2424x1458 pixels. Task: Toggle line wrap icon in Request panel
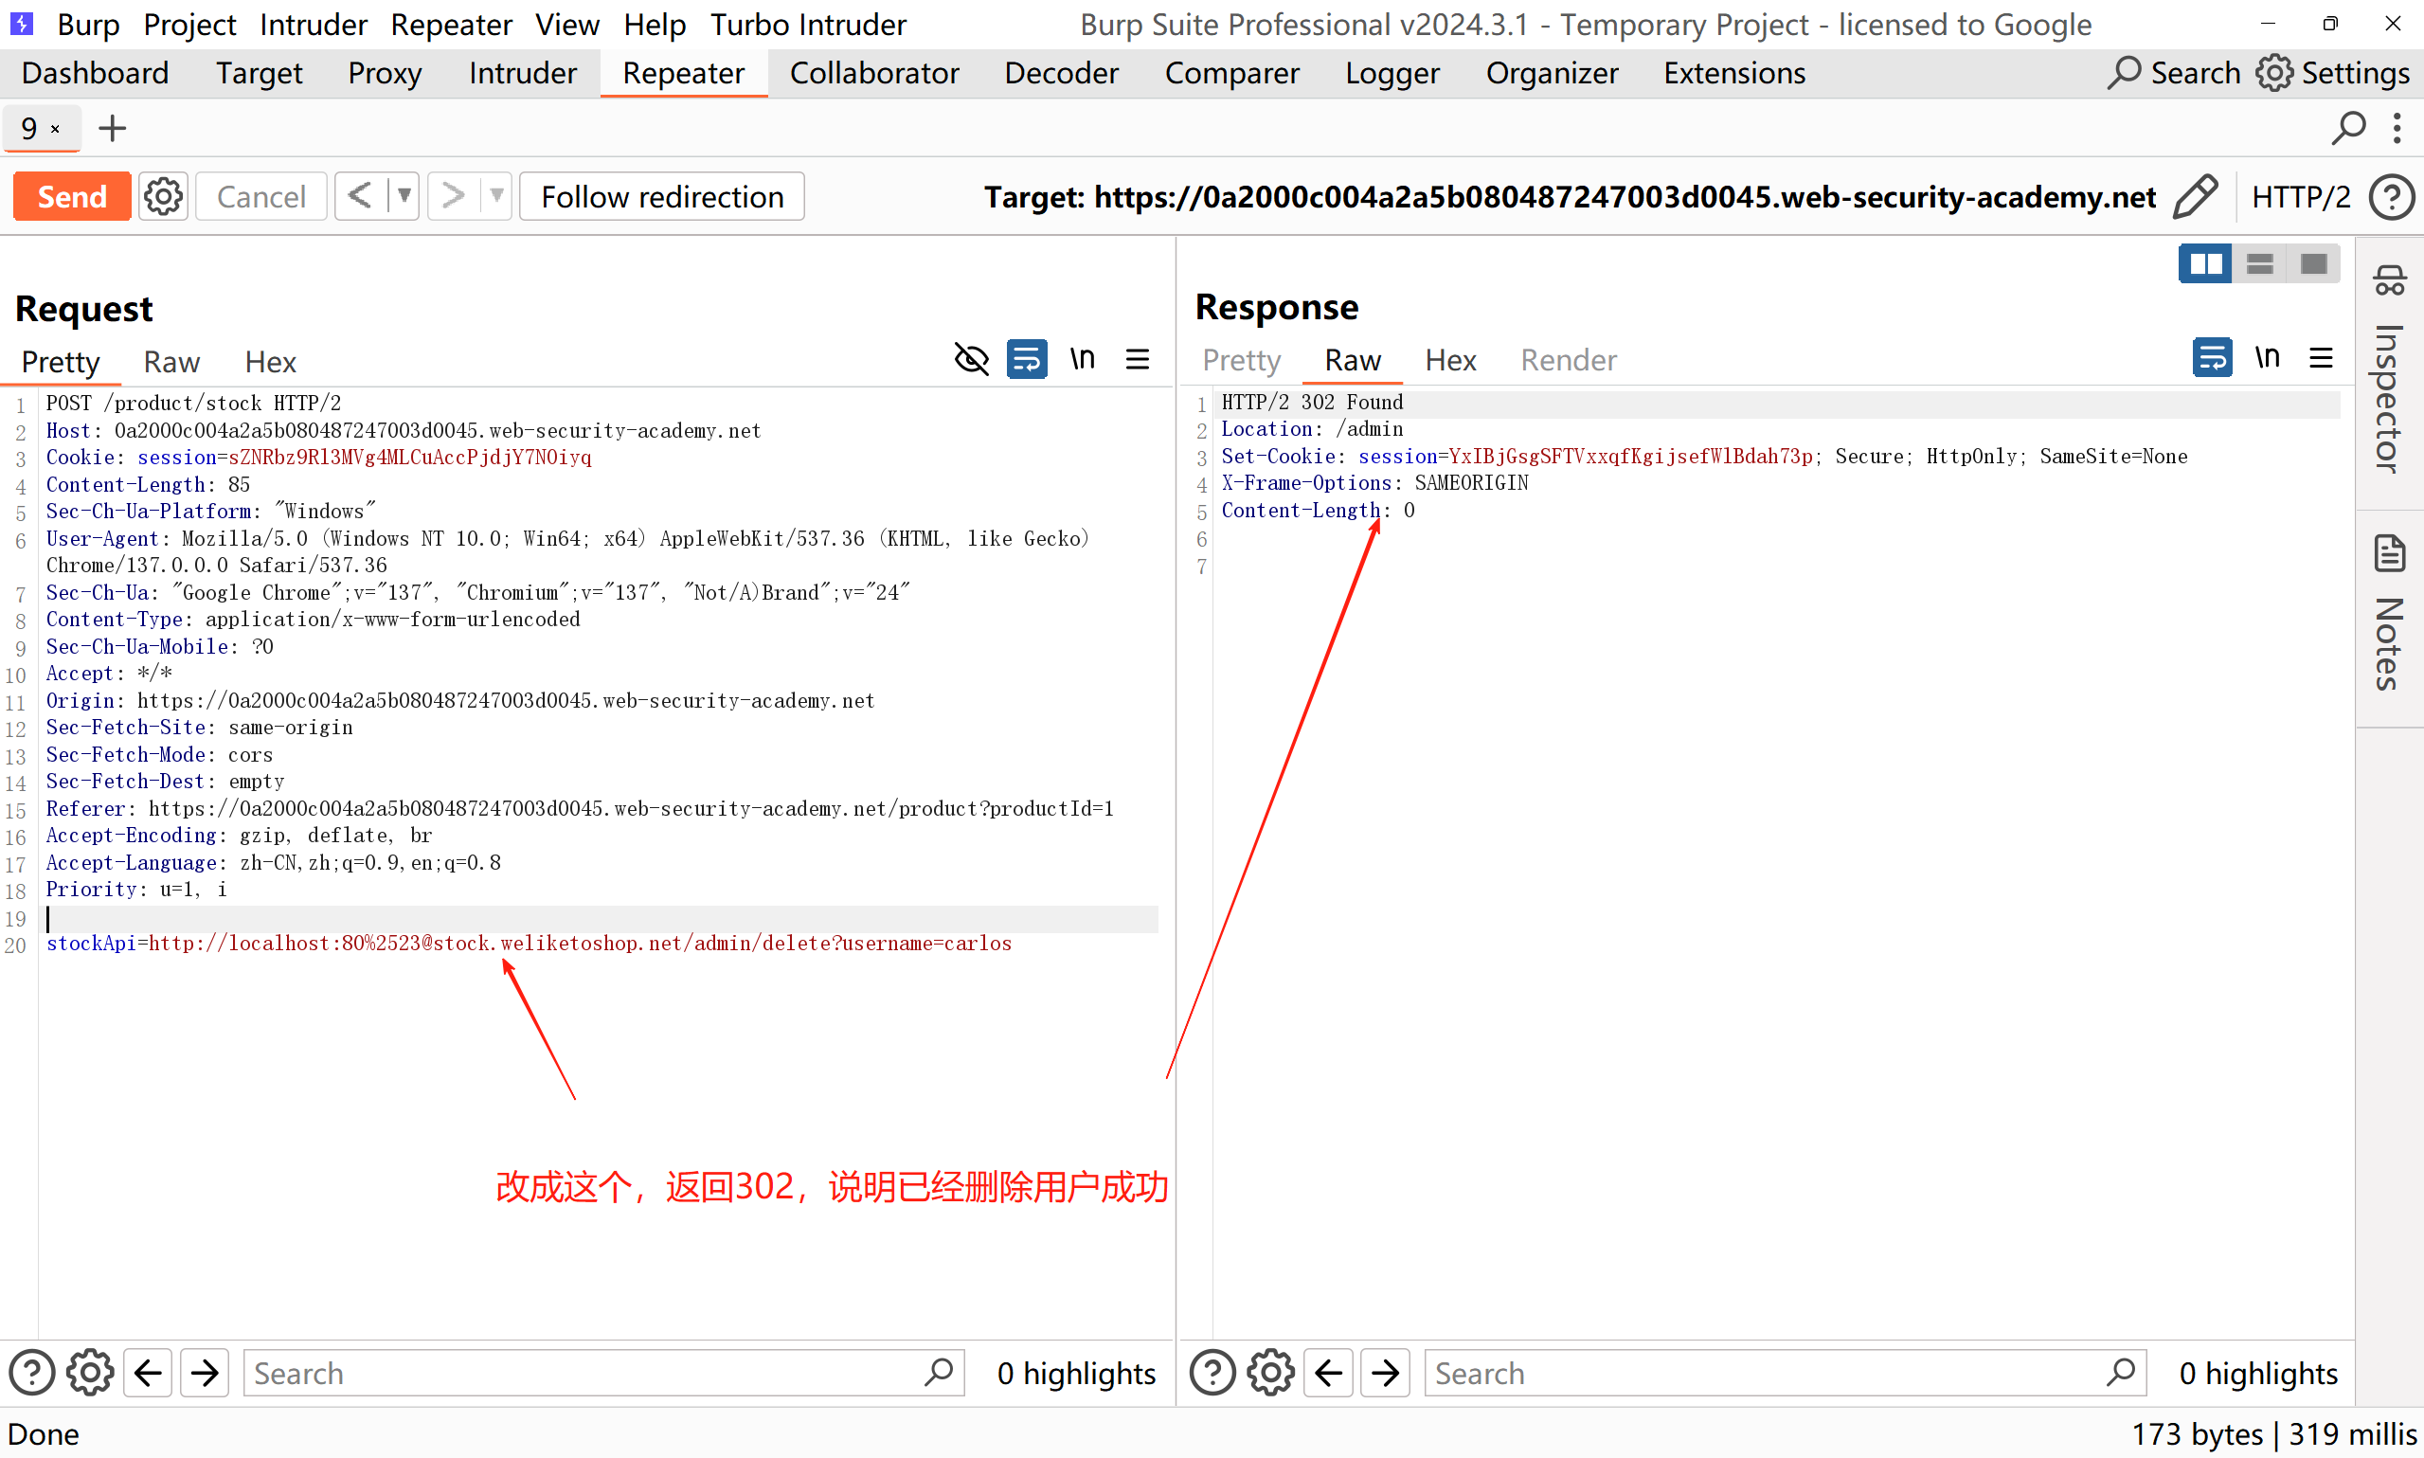click(x=1027, y=360)
